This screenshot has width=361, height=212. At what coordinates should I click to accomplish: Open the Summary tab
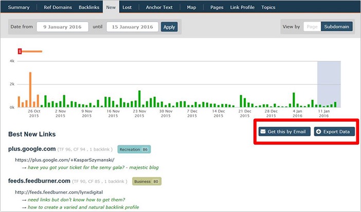pos(19,8)
